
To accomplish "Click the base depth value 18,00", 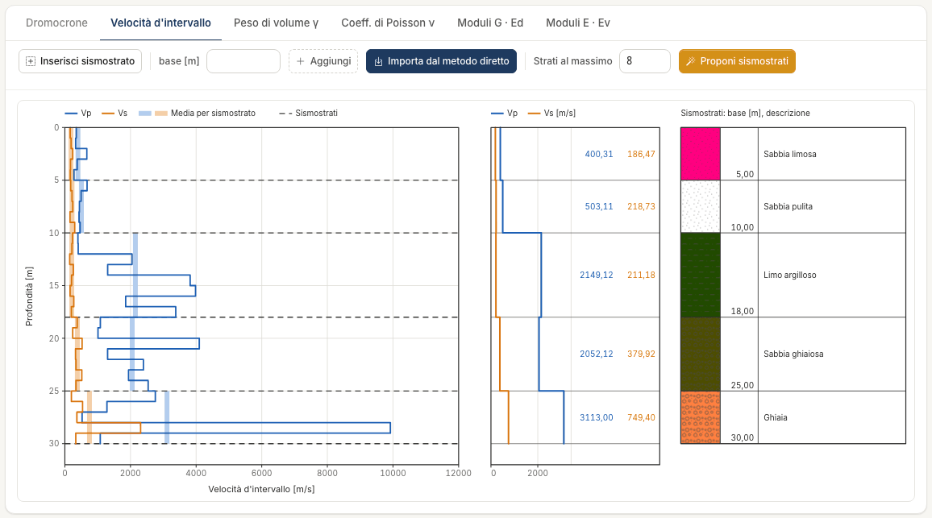I will point(743,311).
